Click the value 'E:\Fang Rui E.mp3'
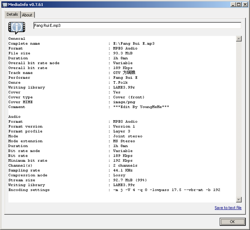The image size is (250, 230). 134,43
